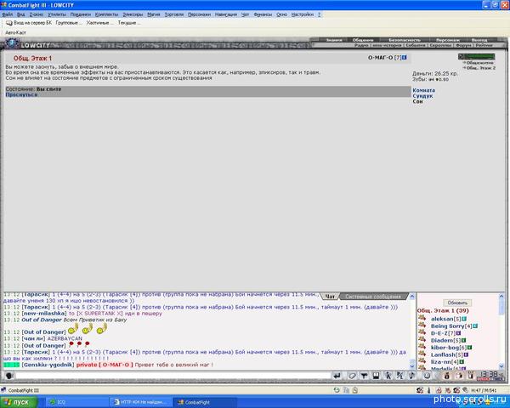This screenshot has width=510, height=408.
Task: Open the Настройки menu
Action: point(303,14)
